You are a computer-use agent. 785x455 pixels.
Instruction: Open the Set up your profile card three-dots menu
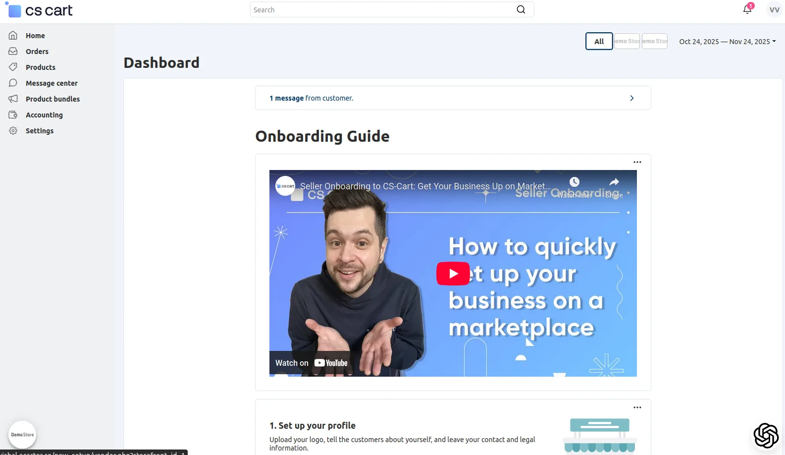(x=637, y=407)
